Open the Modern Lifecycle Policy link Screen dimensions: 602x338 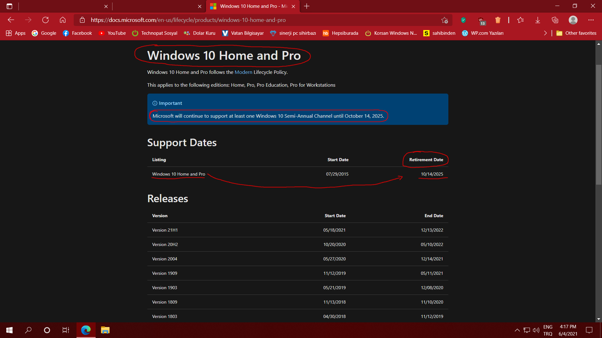point(243,72)
